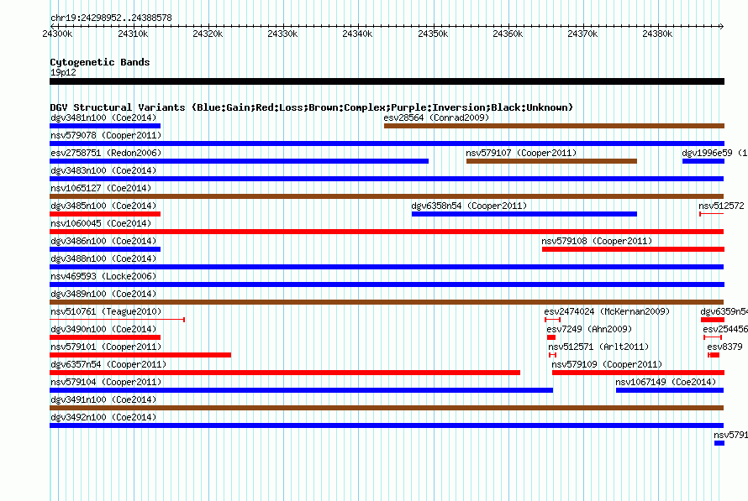Click the small red esv7249 block
748x501 pixels.
click(551, 337)
